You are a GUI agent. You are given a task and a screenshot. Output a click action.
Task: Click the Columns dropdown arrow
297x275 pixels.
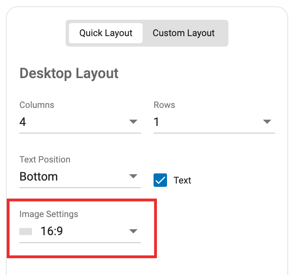click(133, 121)
